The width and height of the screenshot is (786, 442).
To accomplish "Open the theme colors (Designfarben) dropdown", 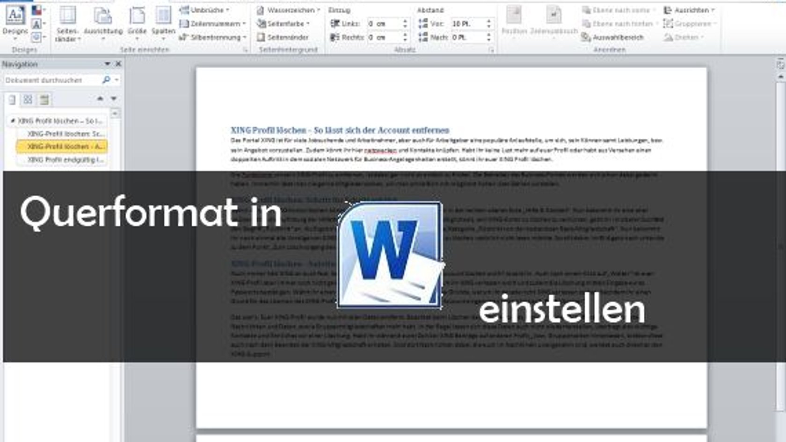I will click(39, 10).
